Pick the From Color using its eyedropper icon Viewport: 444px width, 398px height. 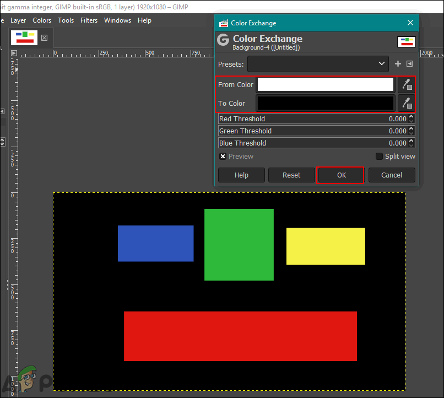point(407,84)
